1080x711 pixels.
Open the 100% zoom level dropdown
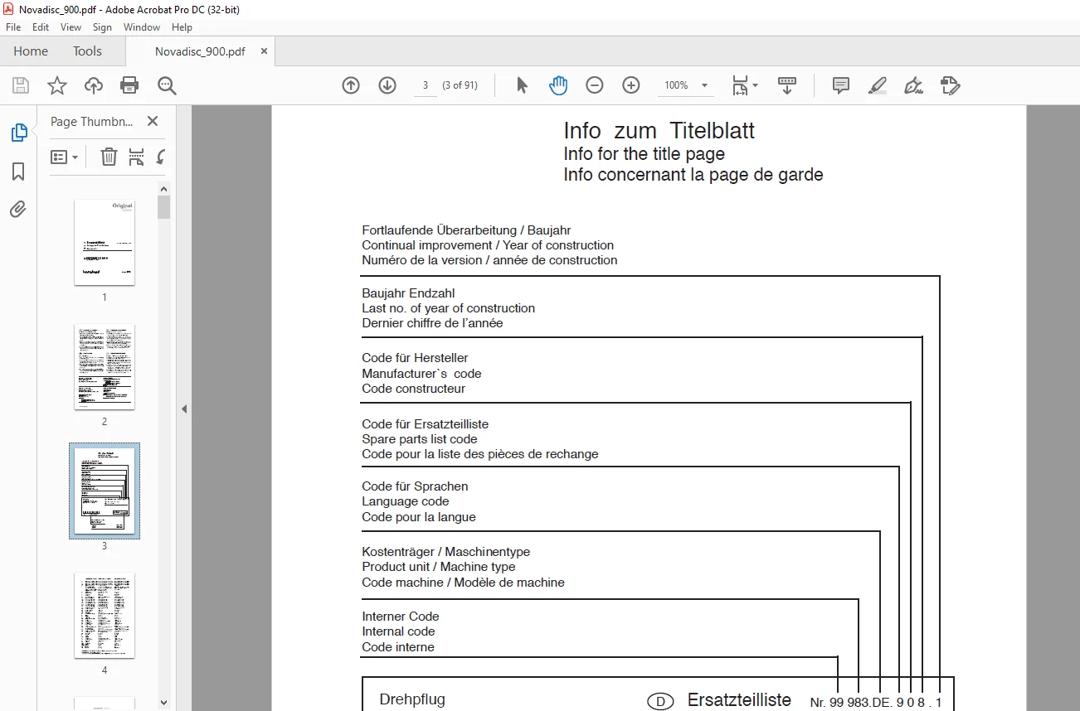[687, 85]
